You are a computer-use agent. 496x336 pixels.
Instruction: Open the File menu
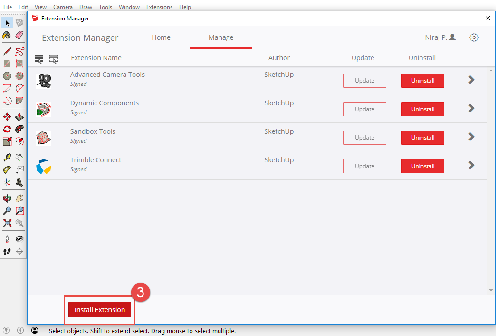(x=8, y=7)
